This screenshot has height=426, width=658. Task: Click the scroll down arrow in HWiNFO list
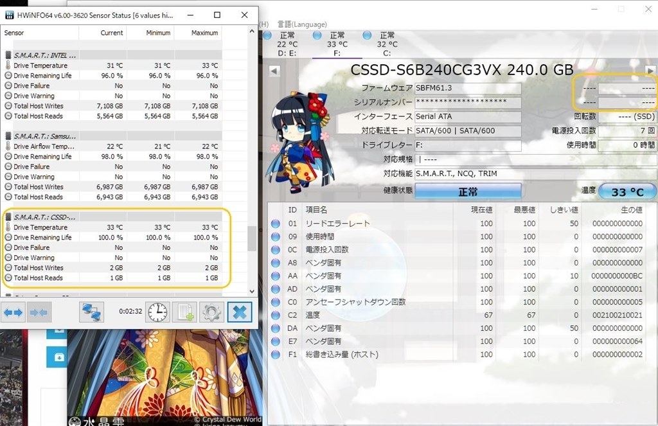(x=252, y=291)
